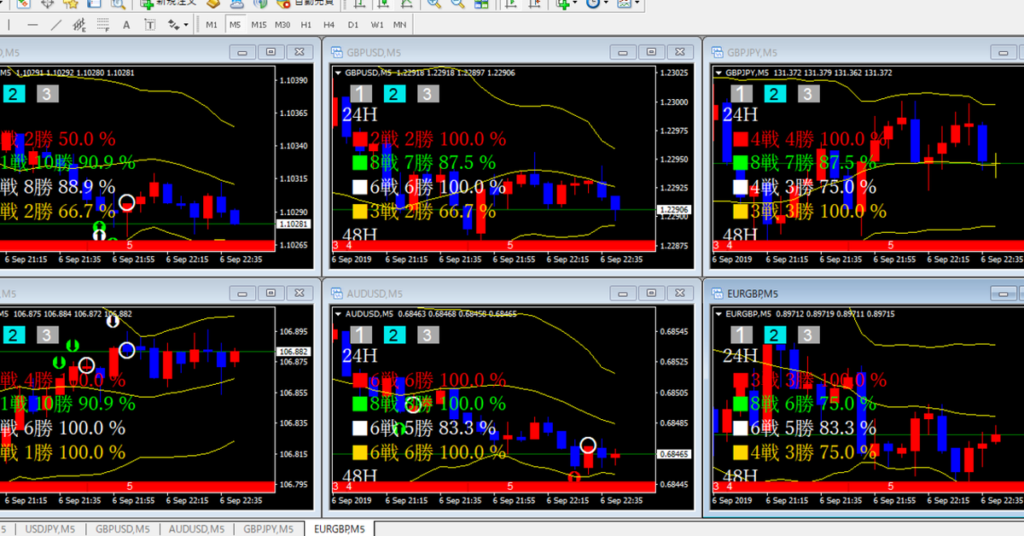Switch to the AUDUSD,M5 chart tab

[195, 529]
